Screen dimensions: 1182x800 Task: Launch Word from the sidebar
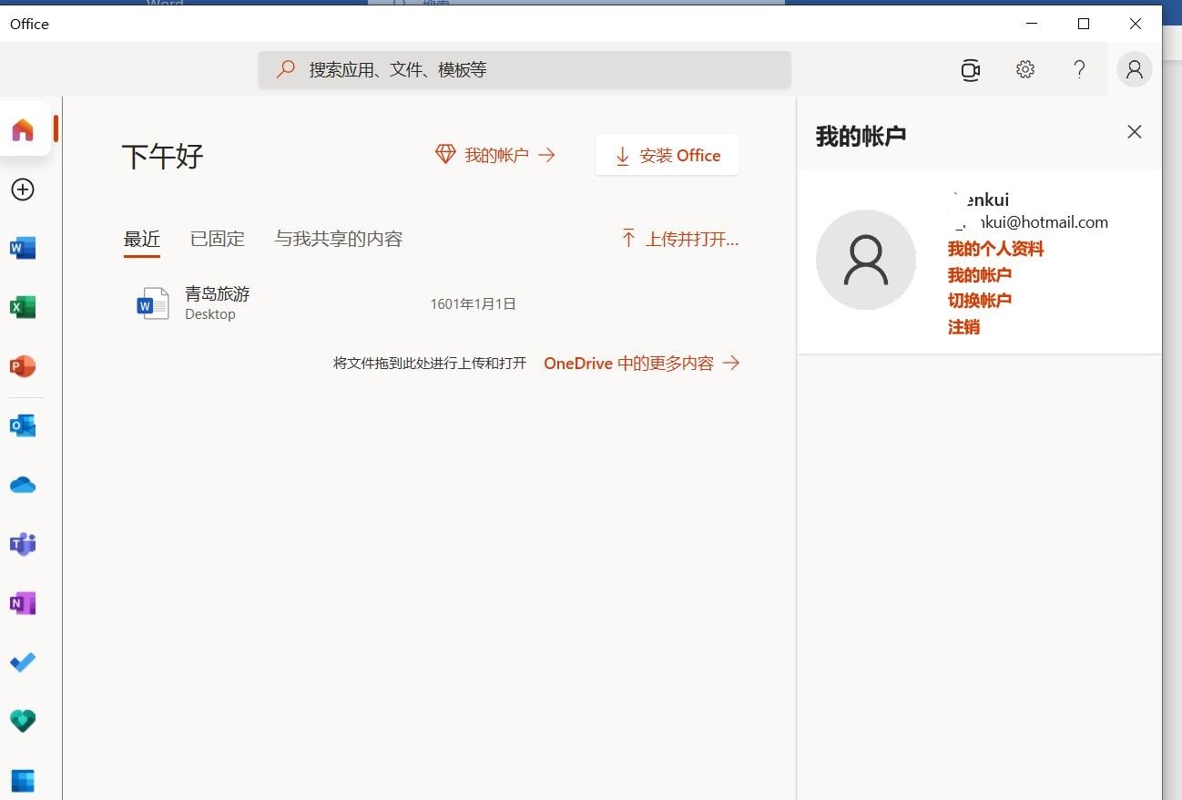coord(23,248)
